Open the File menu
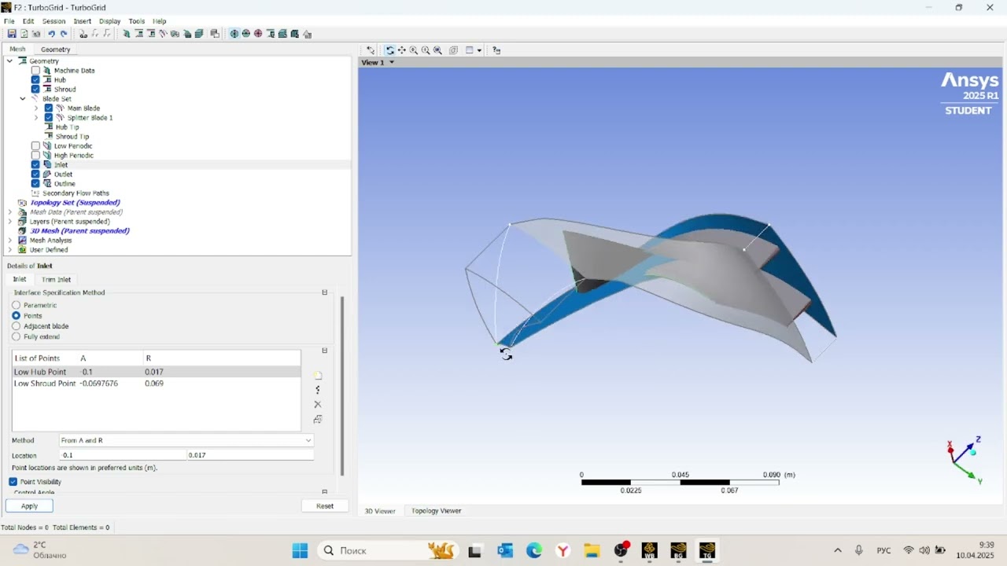 [9, 21]
